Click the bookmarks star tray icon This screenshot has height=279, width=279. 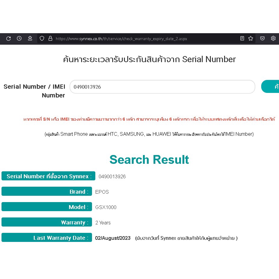click(x=30, y=38)
